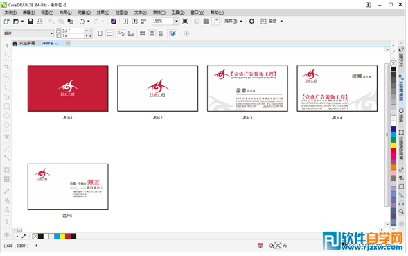Open the Launch (启动) dropdown arrow
Screen dimensions: 408x256
coord(281,22)
